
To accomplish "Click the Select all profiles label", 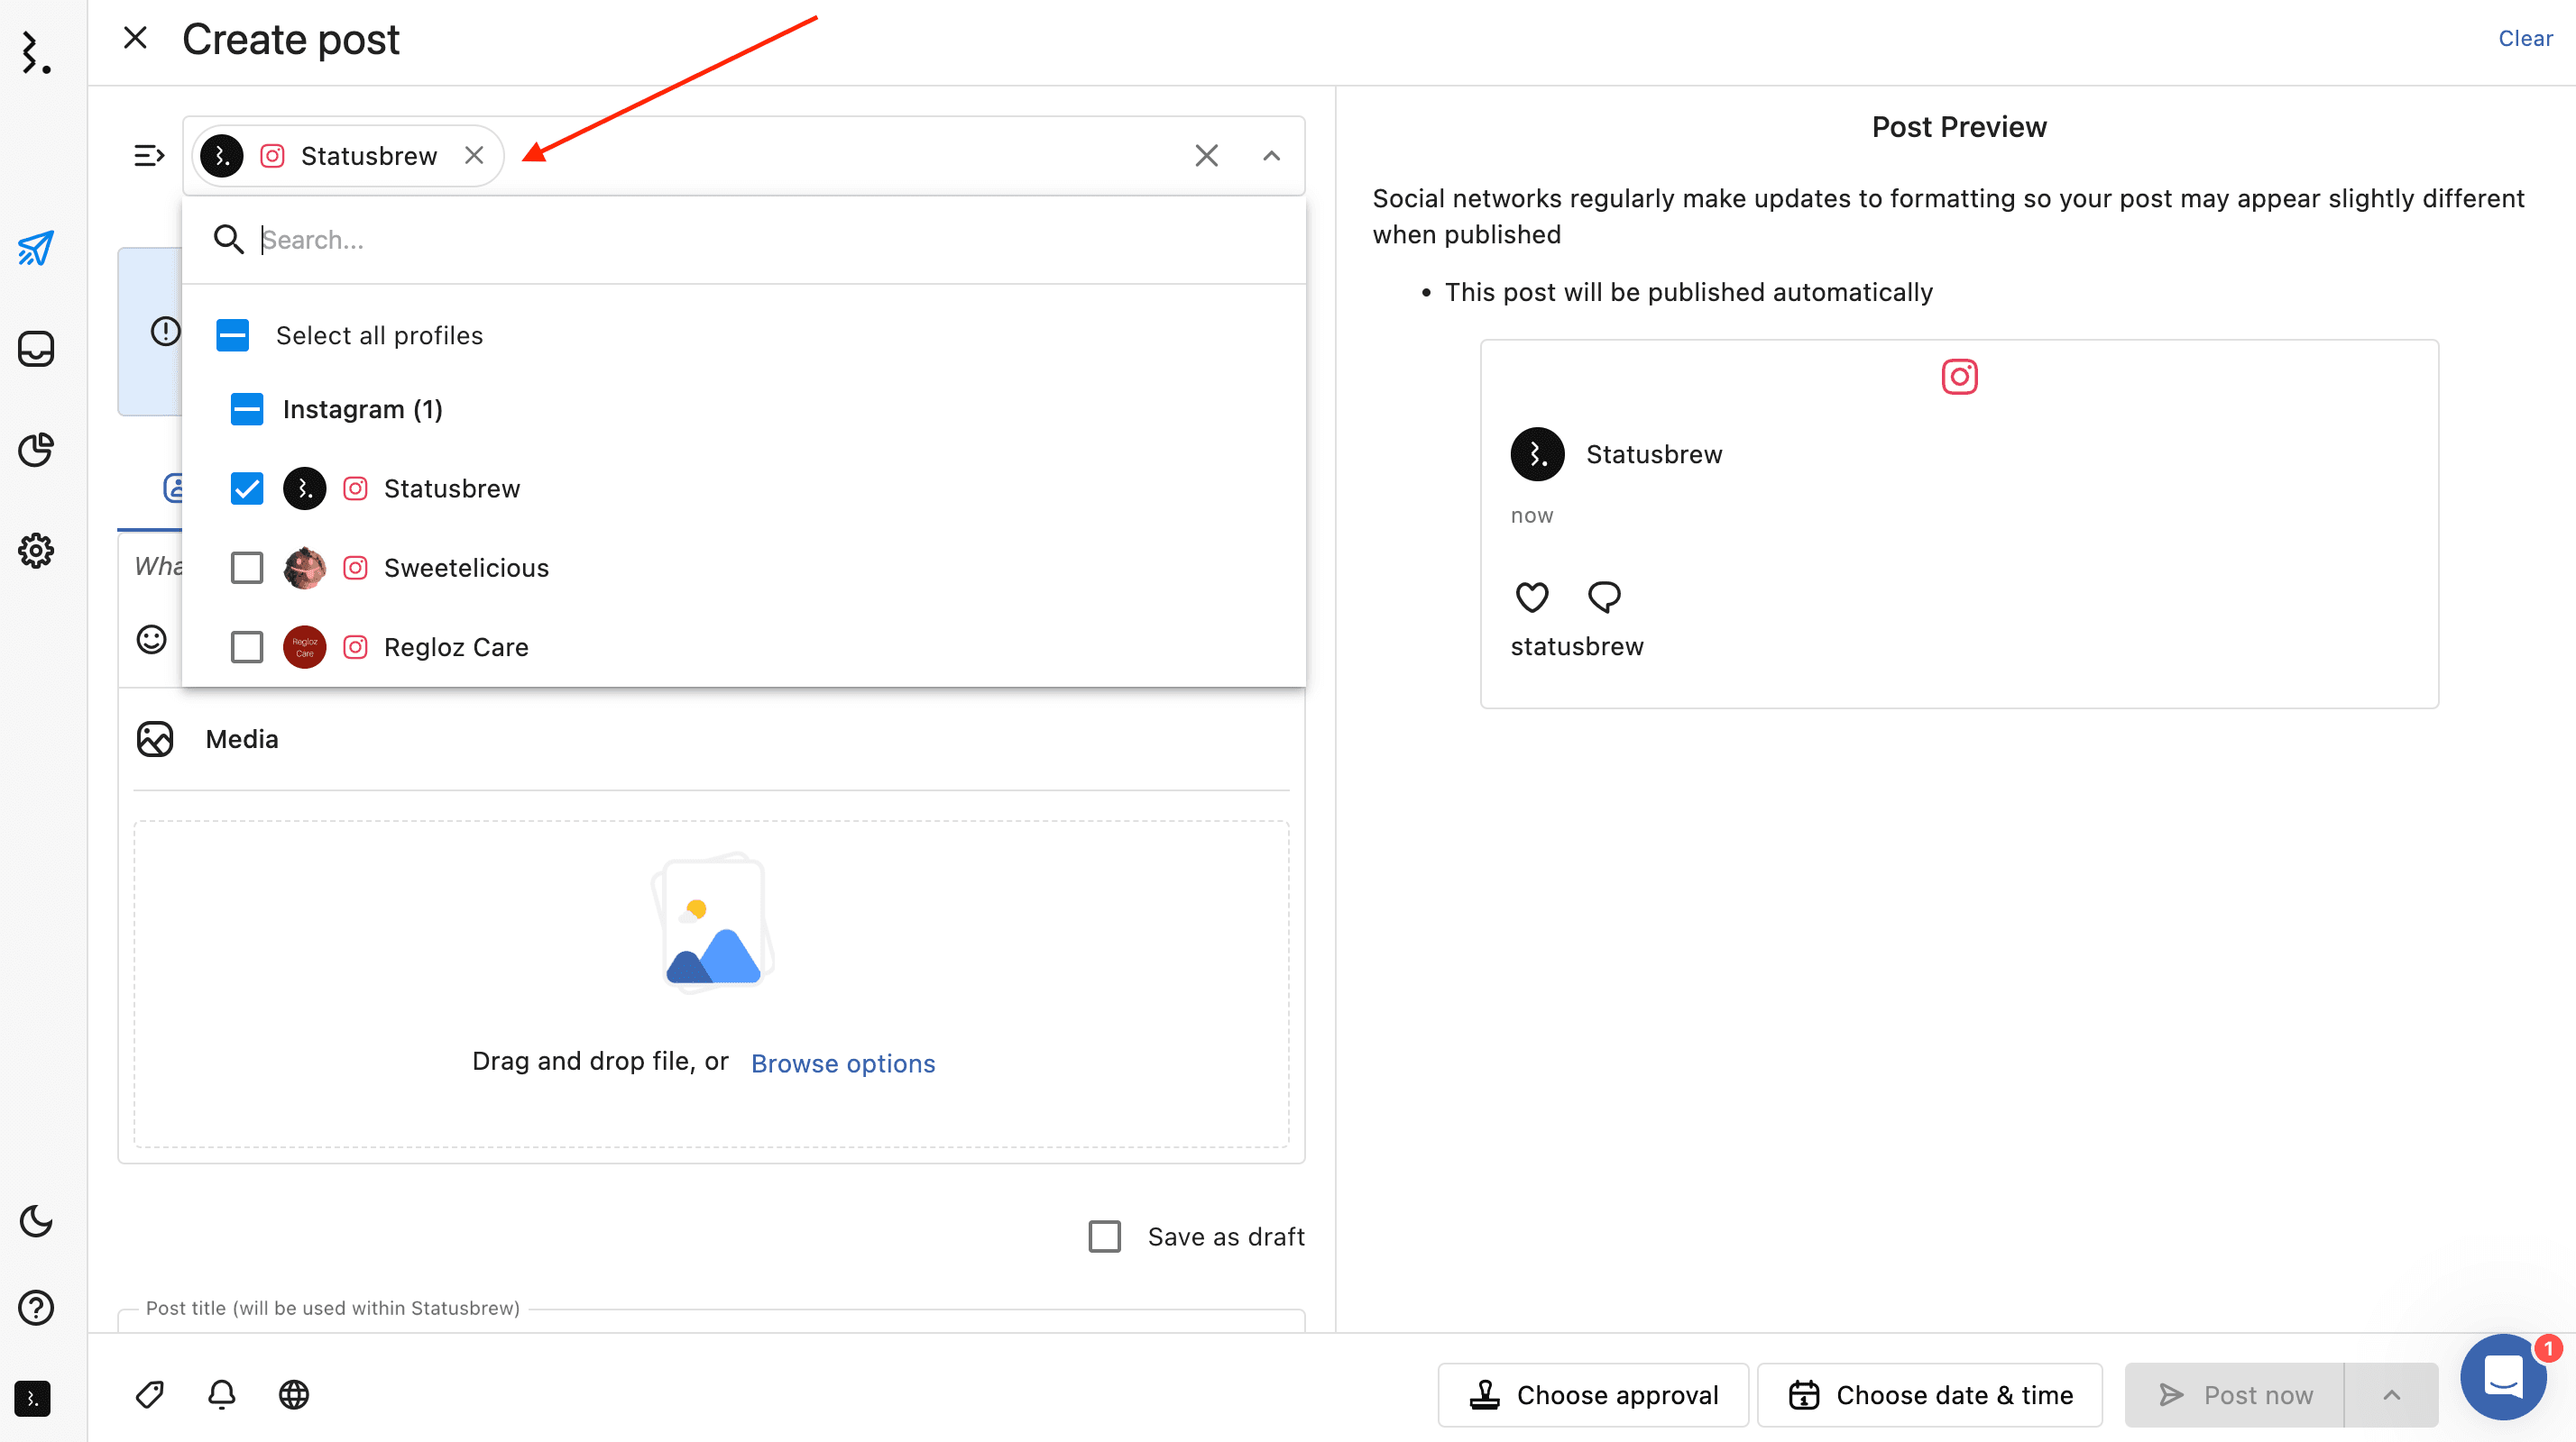I will click(379, 334).
